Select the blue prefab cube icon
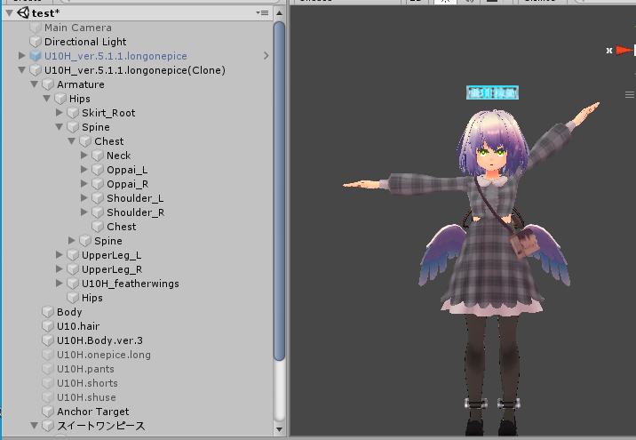 point(36,56)
